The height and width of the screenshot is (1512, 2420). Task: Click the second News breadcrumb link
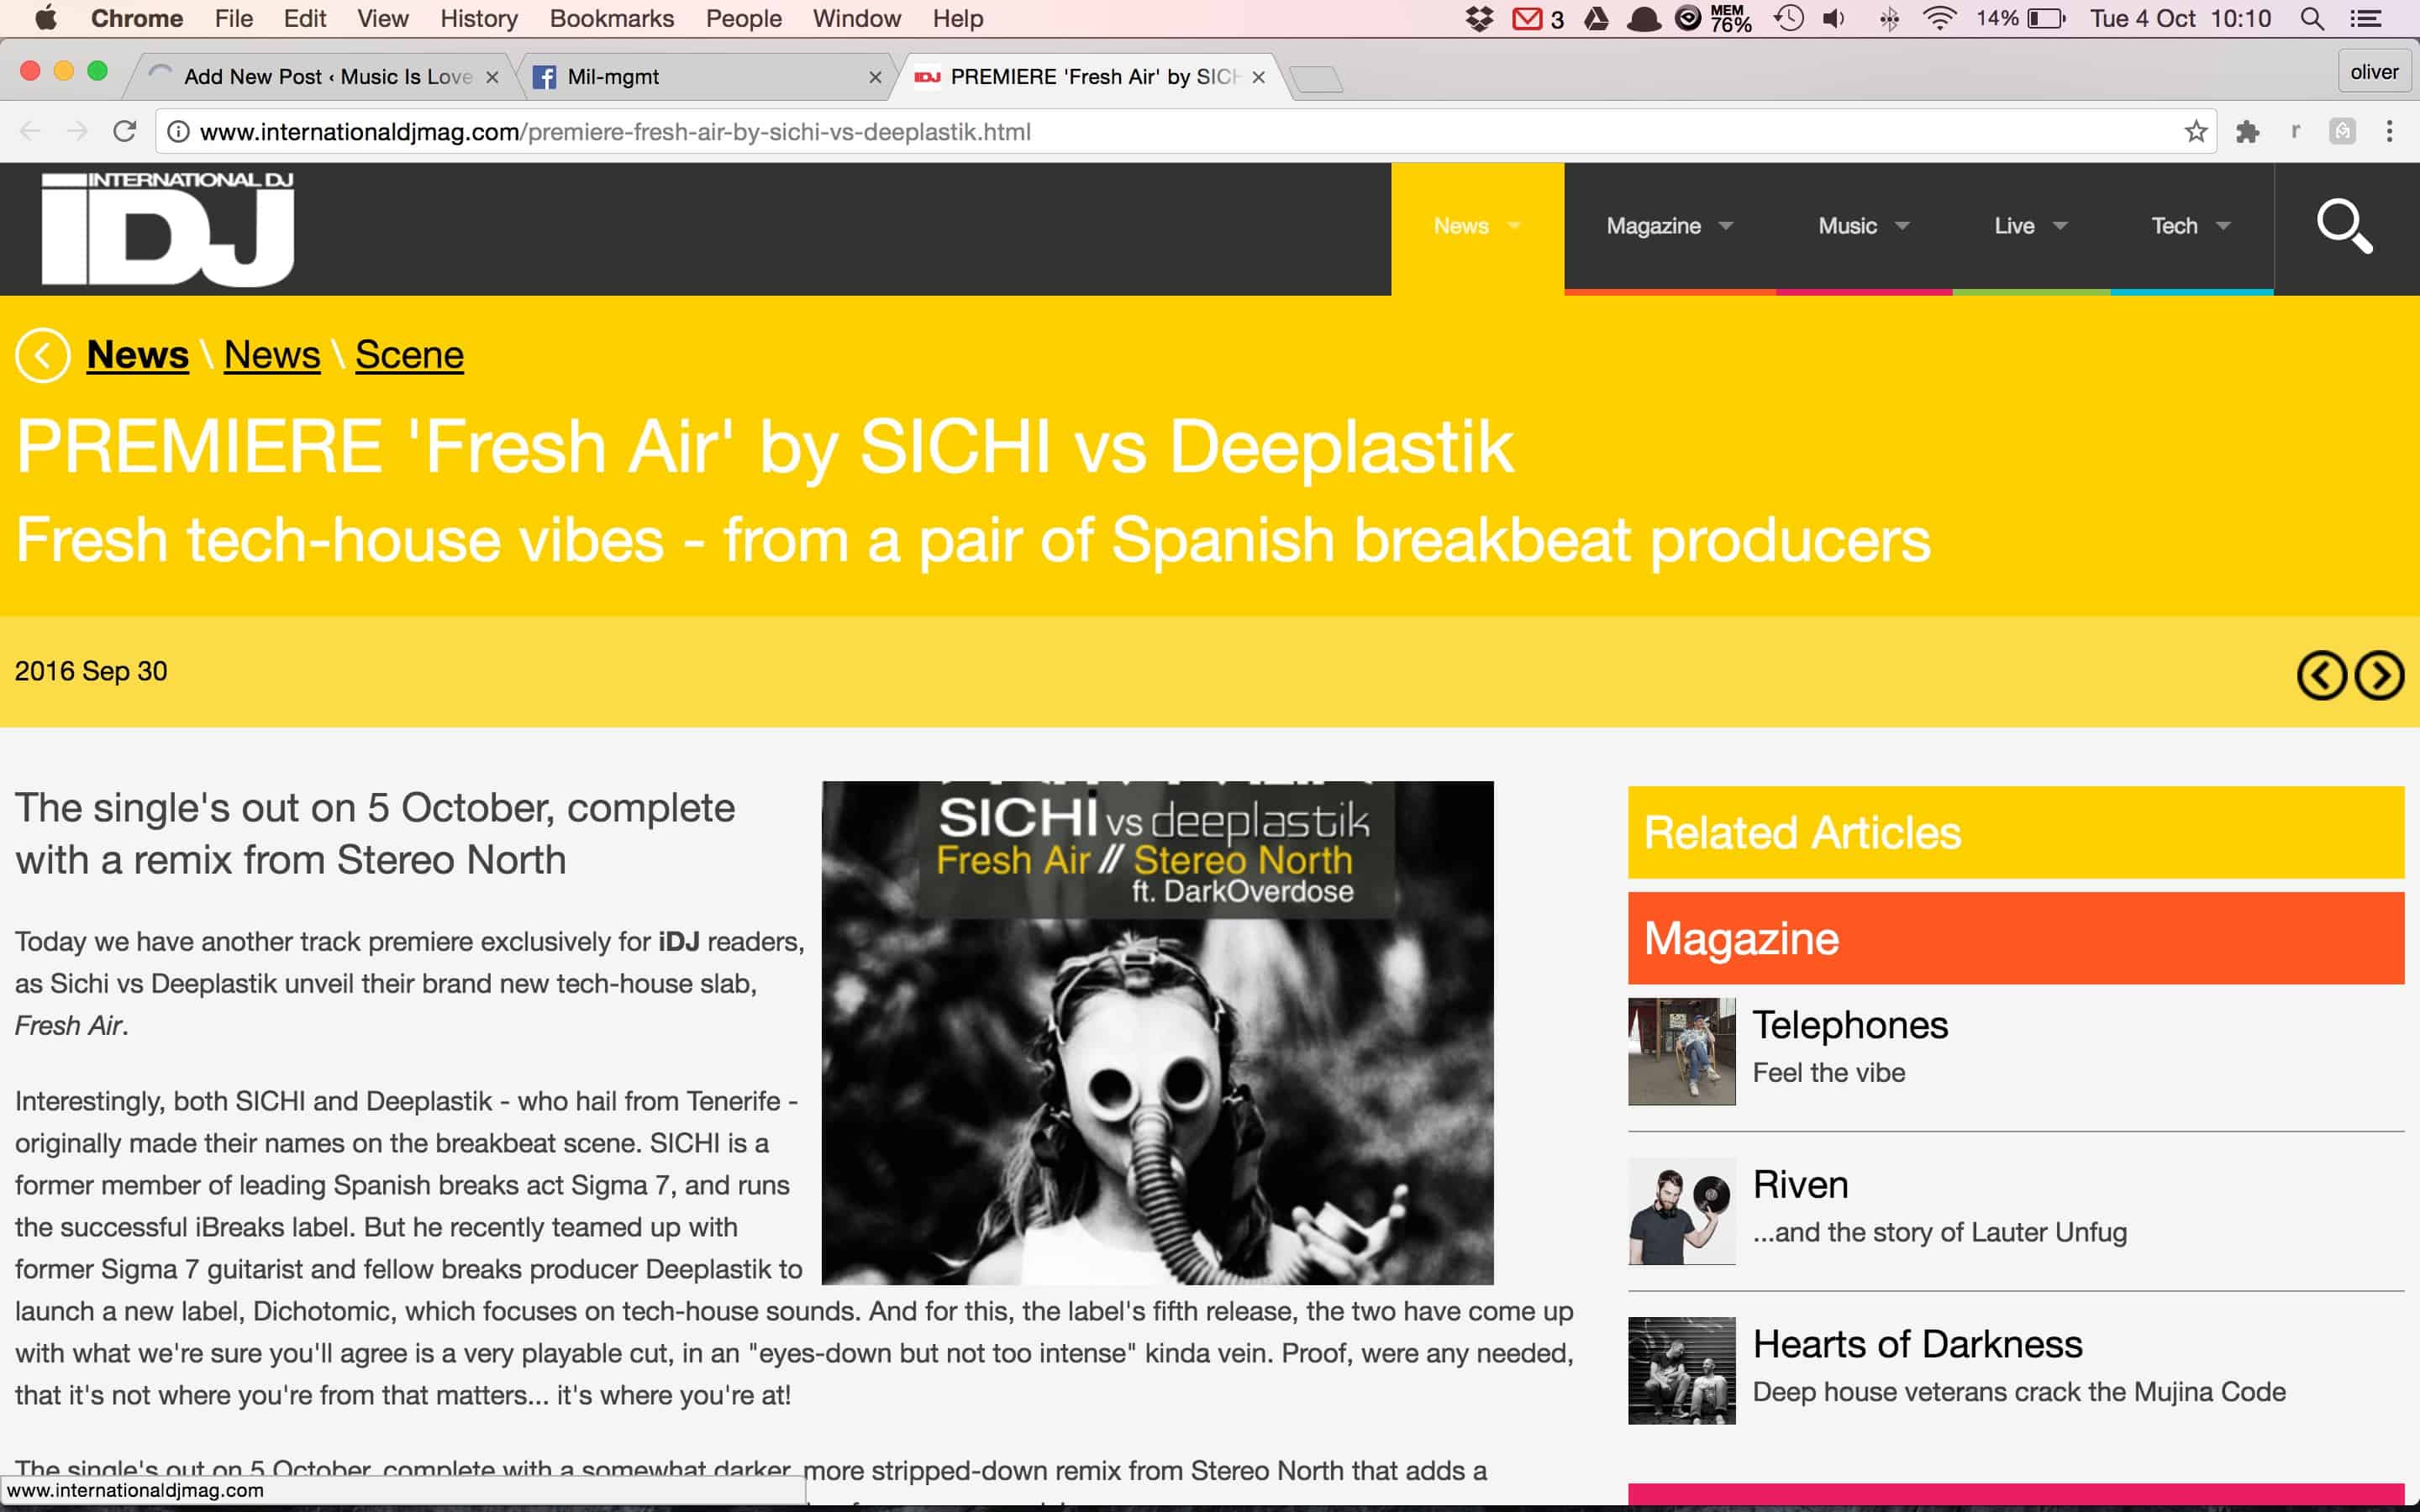[x=272, y=355]
